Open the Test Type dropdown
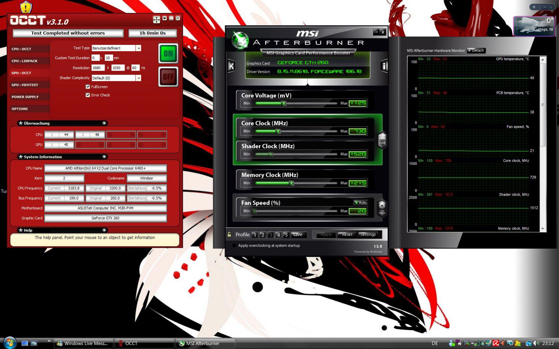559x349 pixels. 139,48
